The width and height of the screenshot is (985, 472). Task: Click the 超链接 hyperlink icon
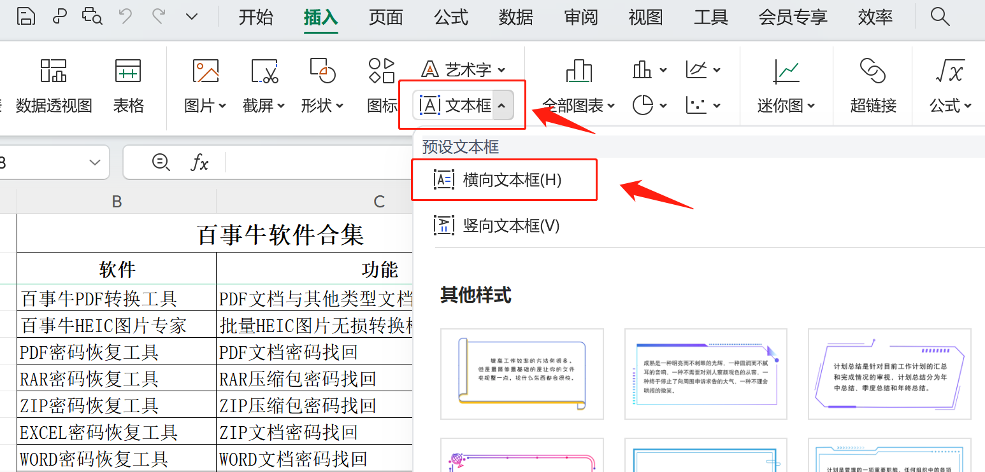[873, 71]
